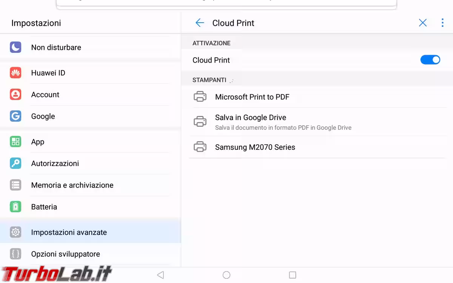
Task: Close the Cloud Print pane with X
Action: click(x=423, y=23)
